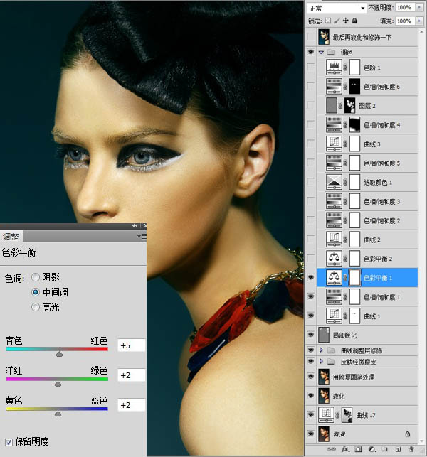
Task: Lock all padlock icon
Action: tap(354, 21)
